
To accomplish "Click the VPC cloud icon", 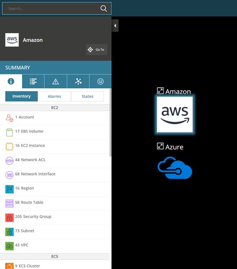I will click(x=9, y=246).
